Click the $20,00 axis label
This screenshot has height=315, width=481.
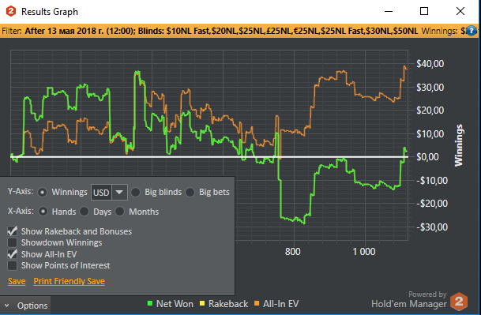[x=430, y=111]
